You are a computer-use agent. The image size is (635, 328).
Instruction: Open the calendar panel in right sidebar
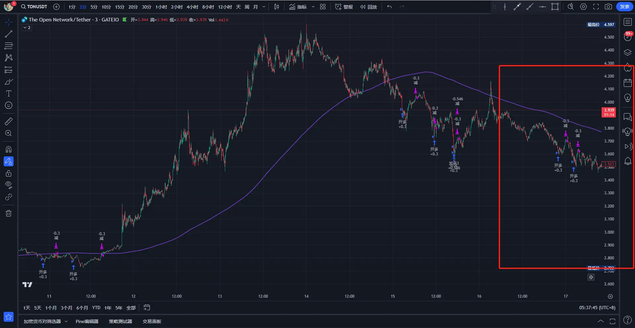tap(627, 83)
